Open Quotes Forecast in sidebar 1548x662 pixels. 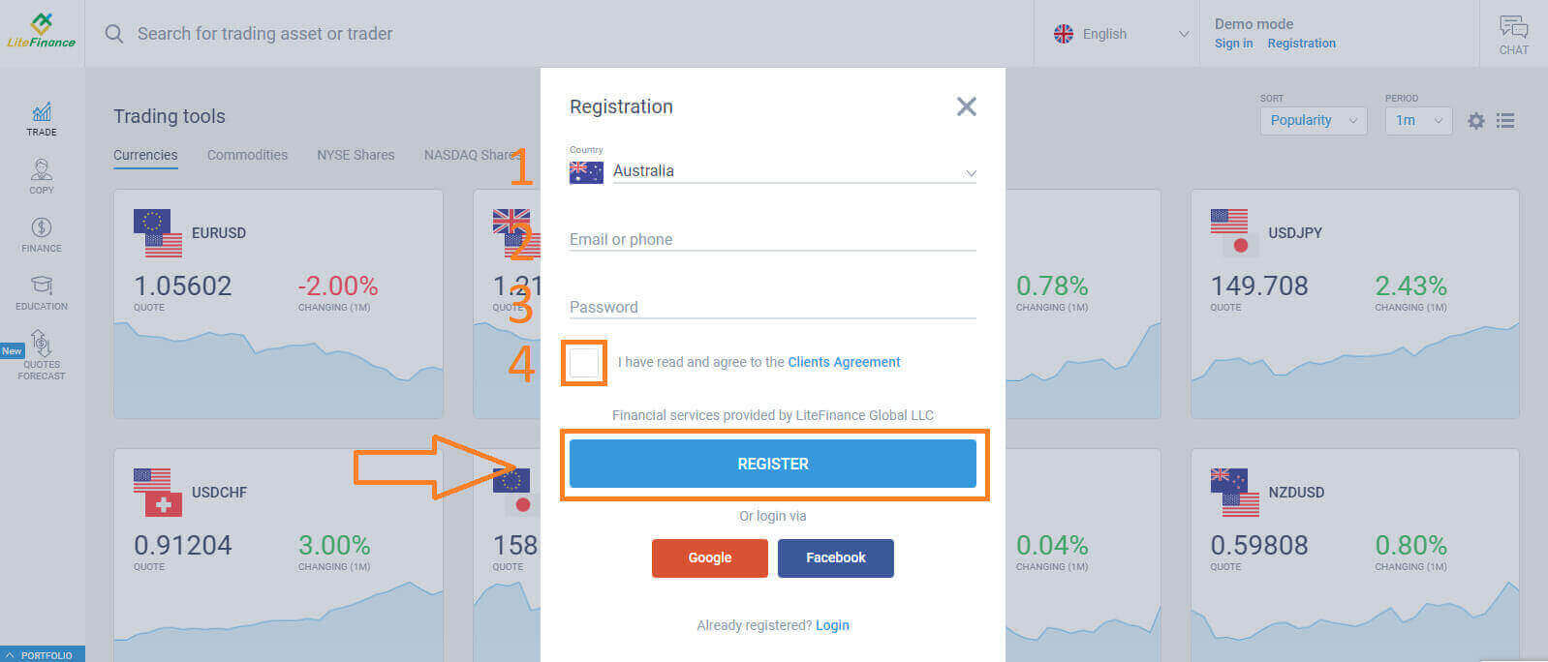click(42, 354)
